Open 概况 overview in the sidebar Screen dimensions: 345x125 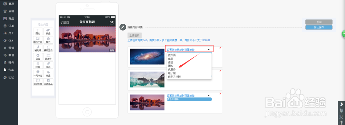(9, 4)
